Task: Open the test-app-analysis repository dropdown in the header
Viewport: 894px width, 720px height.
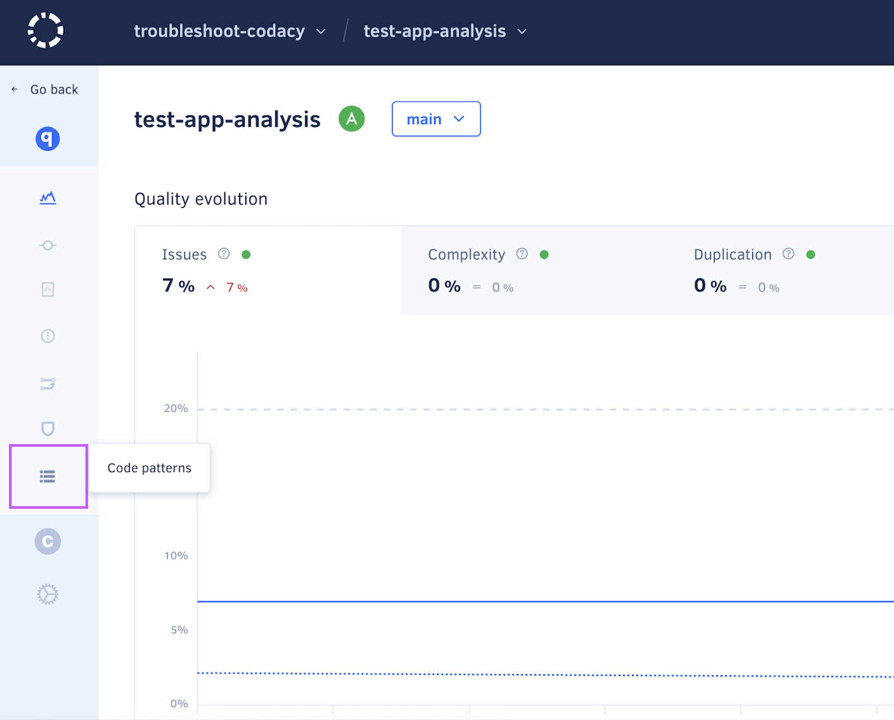Action: point(445,31)
